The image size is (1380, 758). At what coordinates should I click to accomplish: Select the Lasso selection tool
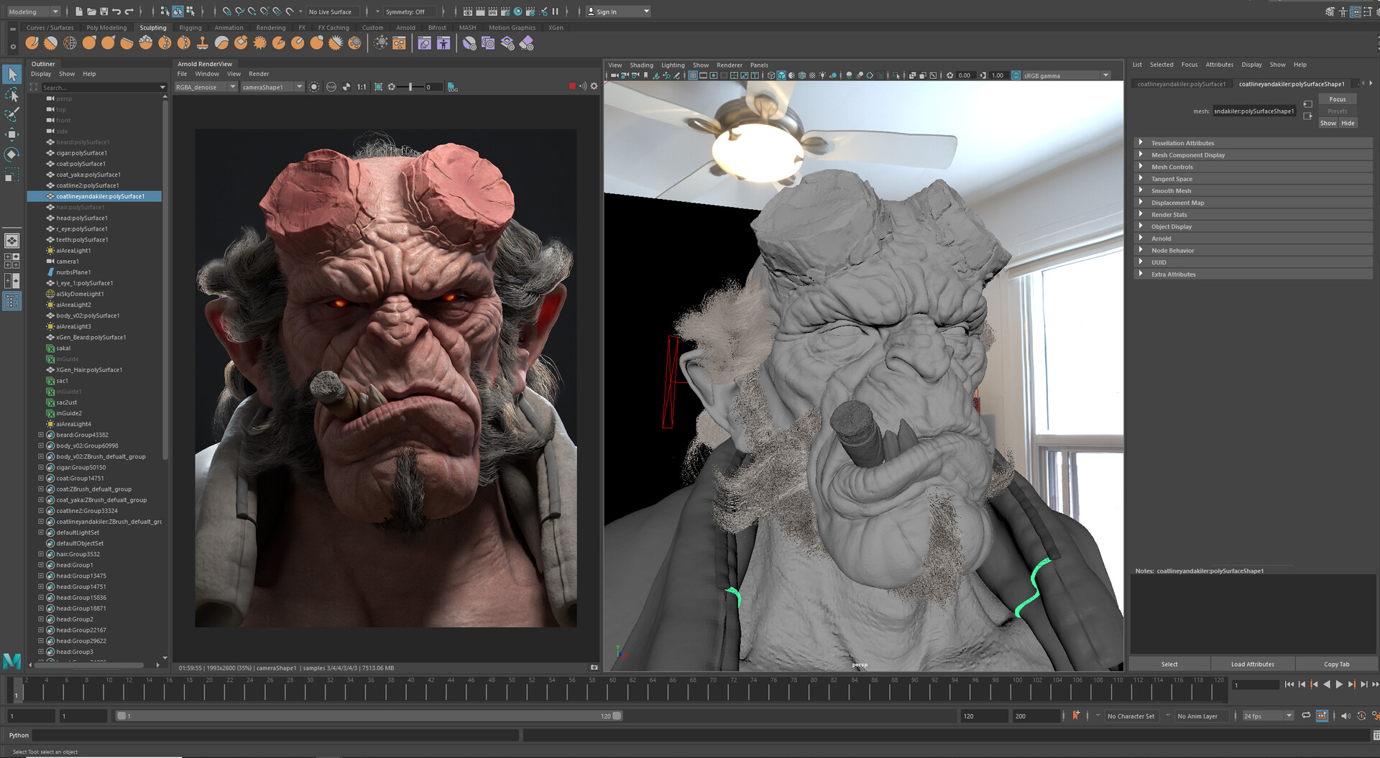click(x=12, y=95)
